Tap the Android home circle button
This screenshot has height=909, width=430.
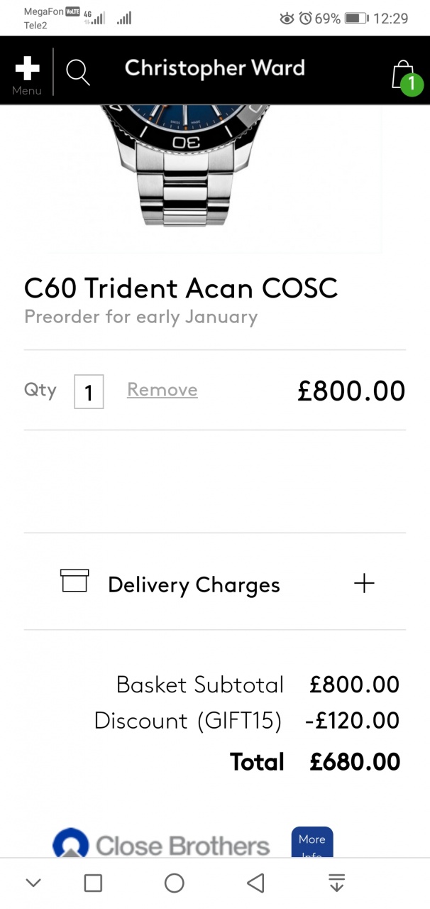[175, 883]
